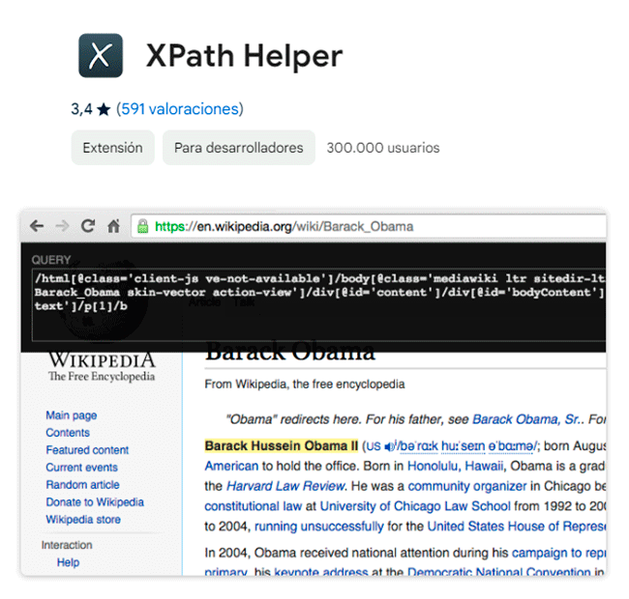Click the 300.000 usuarios text
The height and width of the screenshot is (599, 629).
383,148
